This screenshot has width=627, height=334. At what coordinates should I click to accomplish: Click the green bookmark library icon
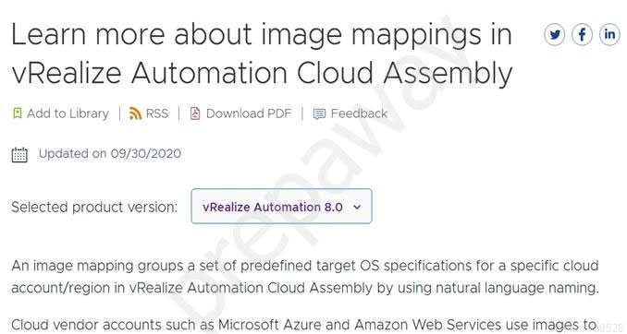(x=18, y=113)
